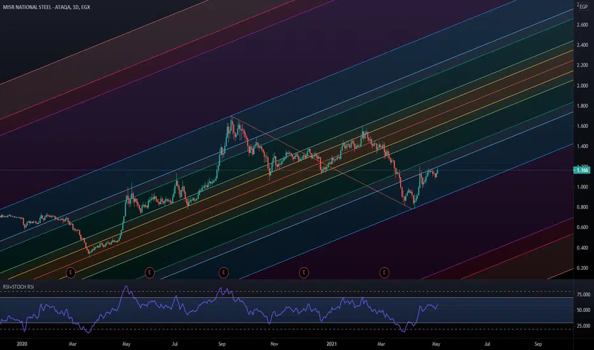594x350 pixels.
Task: Click the 2021 label on time axis
Action: point(331,344)
